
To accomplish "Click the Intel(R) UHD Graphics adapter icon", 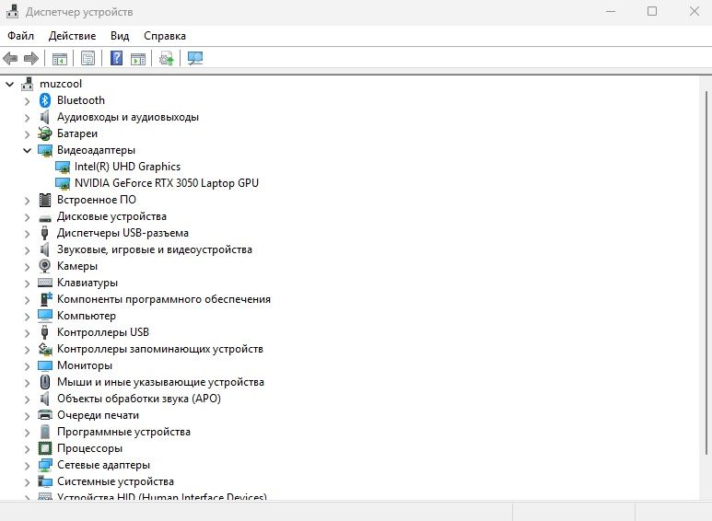I will (63, 167).
